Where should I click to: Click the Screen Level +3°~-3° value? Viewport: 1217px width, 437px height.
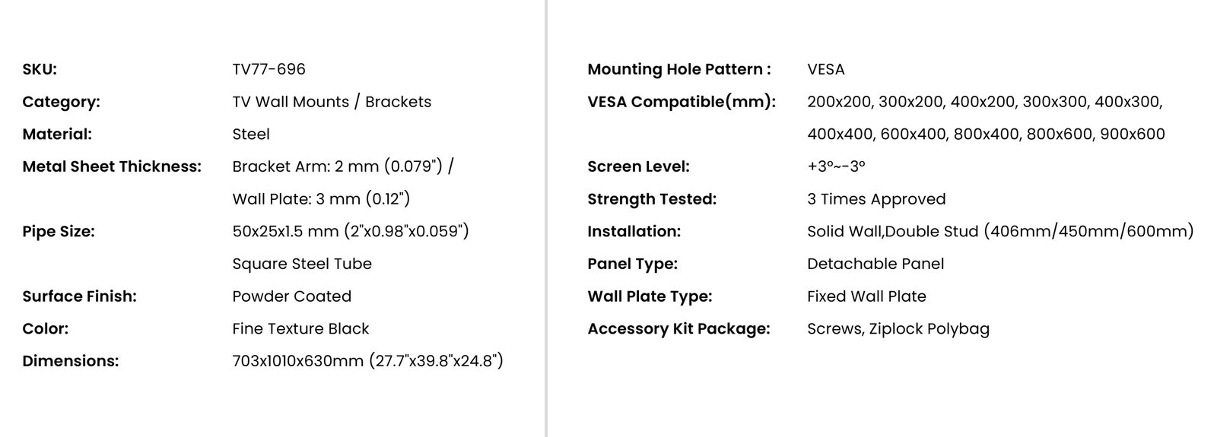836,166
